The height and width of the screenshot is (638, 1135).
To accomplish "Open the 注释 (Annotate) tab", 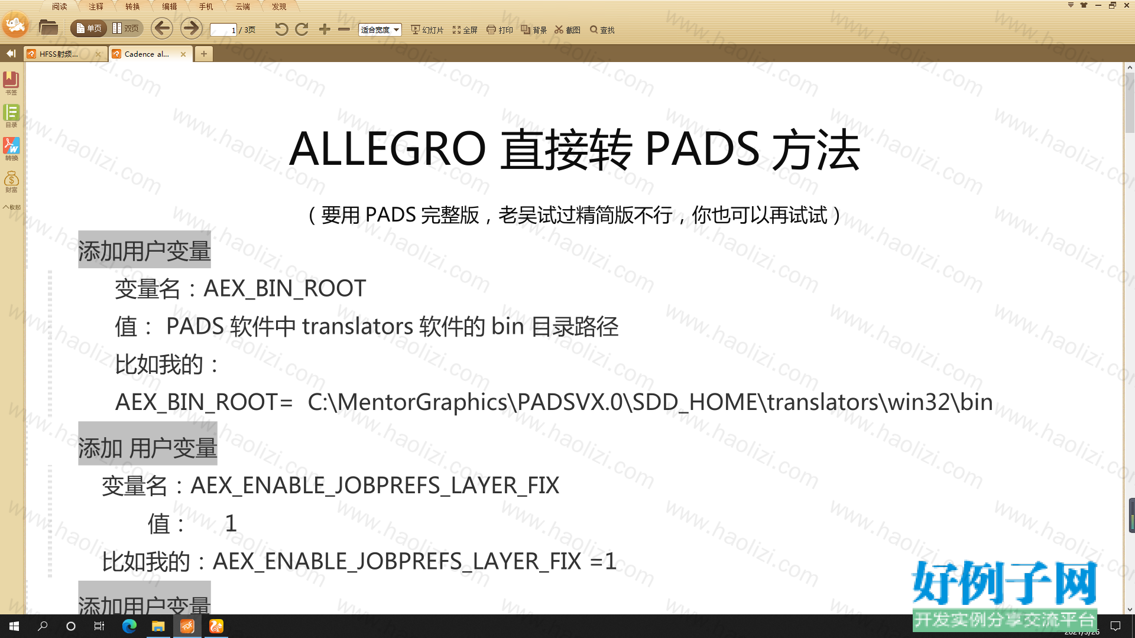I will pyautogui.click(x=96, y=6).
